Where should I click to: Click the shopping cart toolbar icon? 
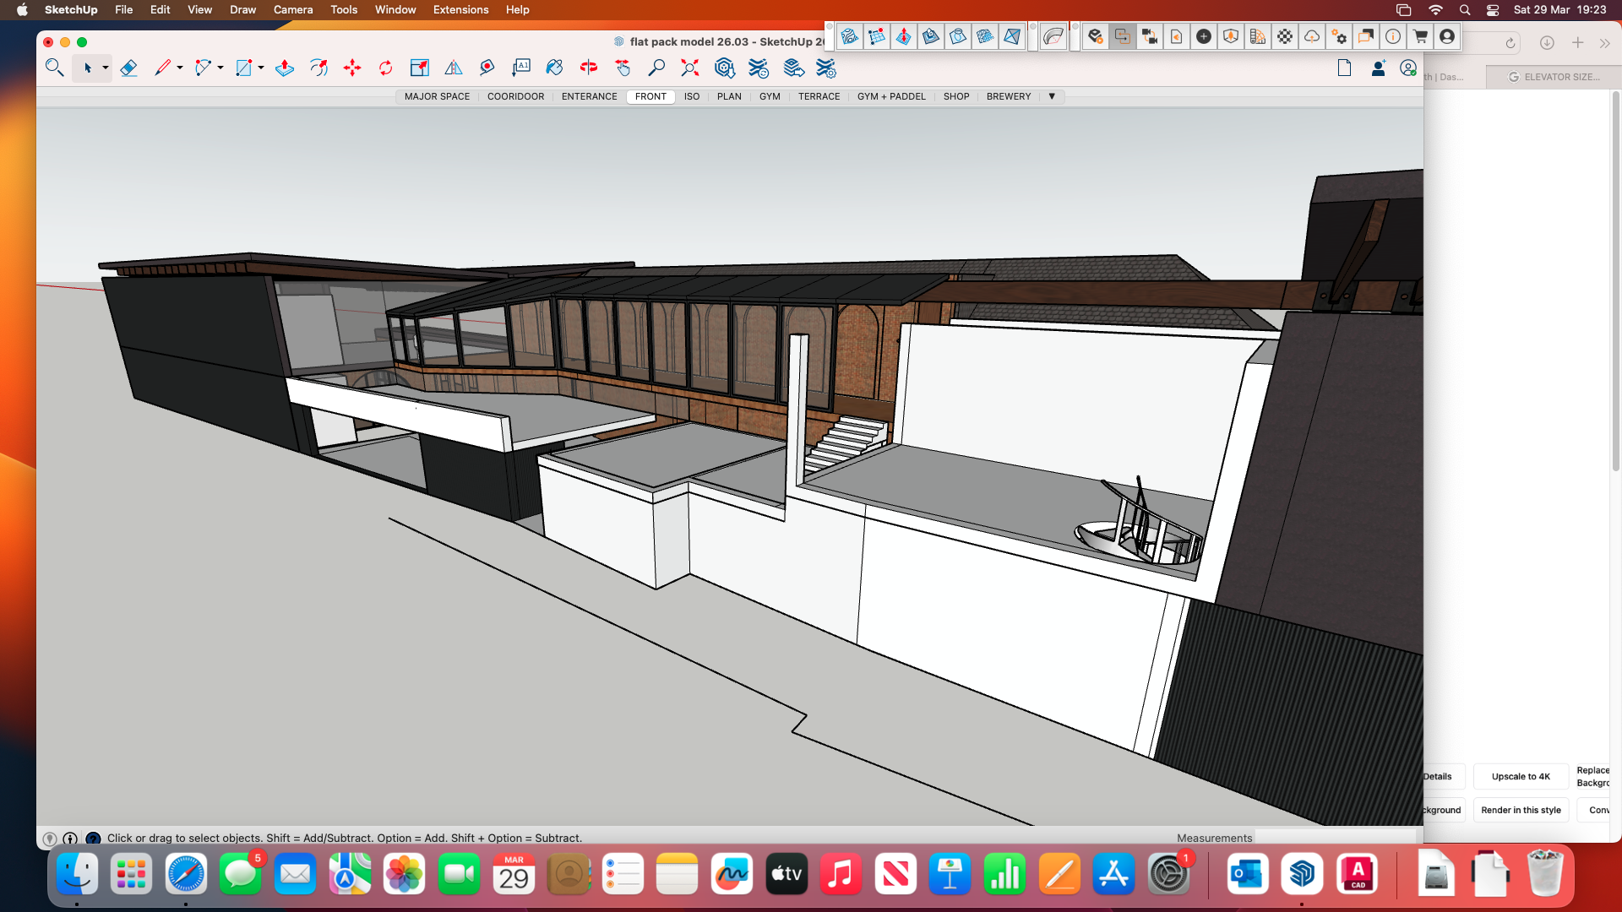(x=1420, y=36)
